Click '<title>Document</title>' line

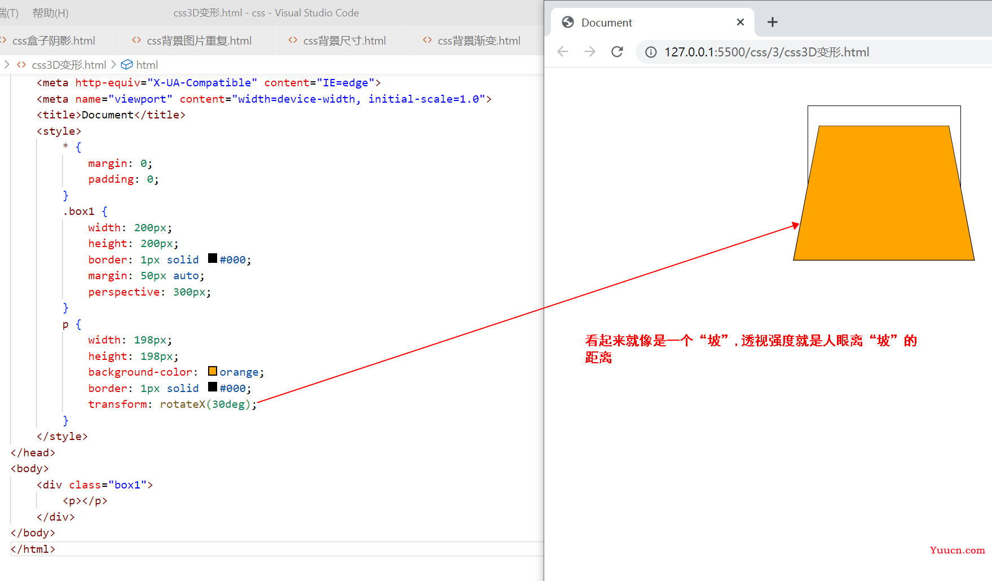tap(111, 115)
